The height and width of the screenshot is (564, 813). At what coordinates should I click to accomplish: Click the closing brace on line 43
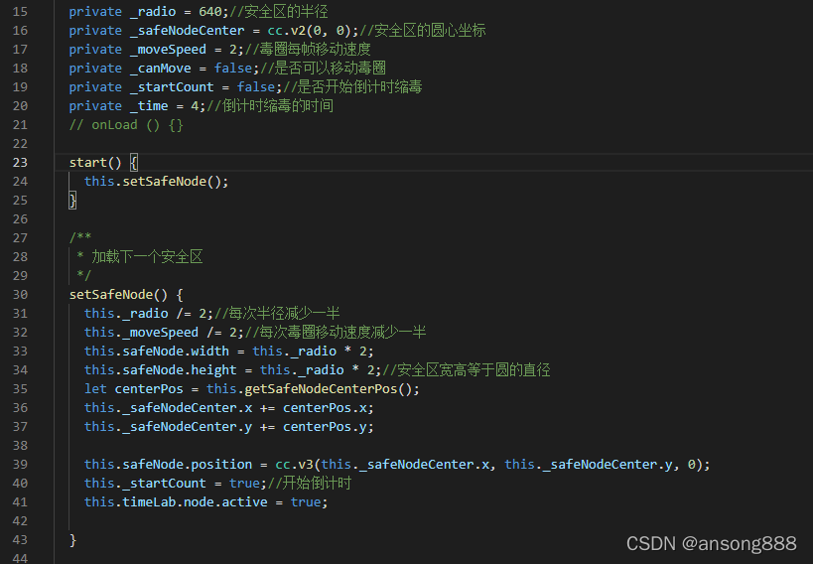coord(72,540)
